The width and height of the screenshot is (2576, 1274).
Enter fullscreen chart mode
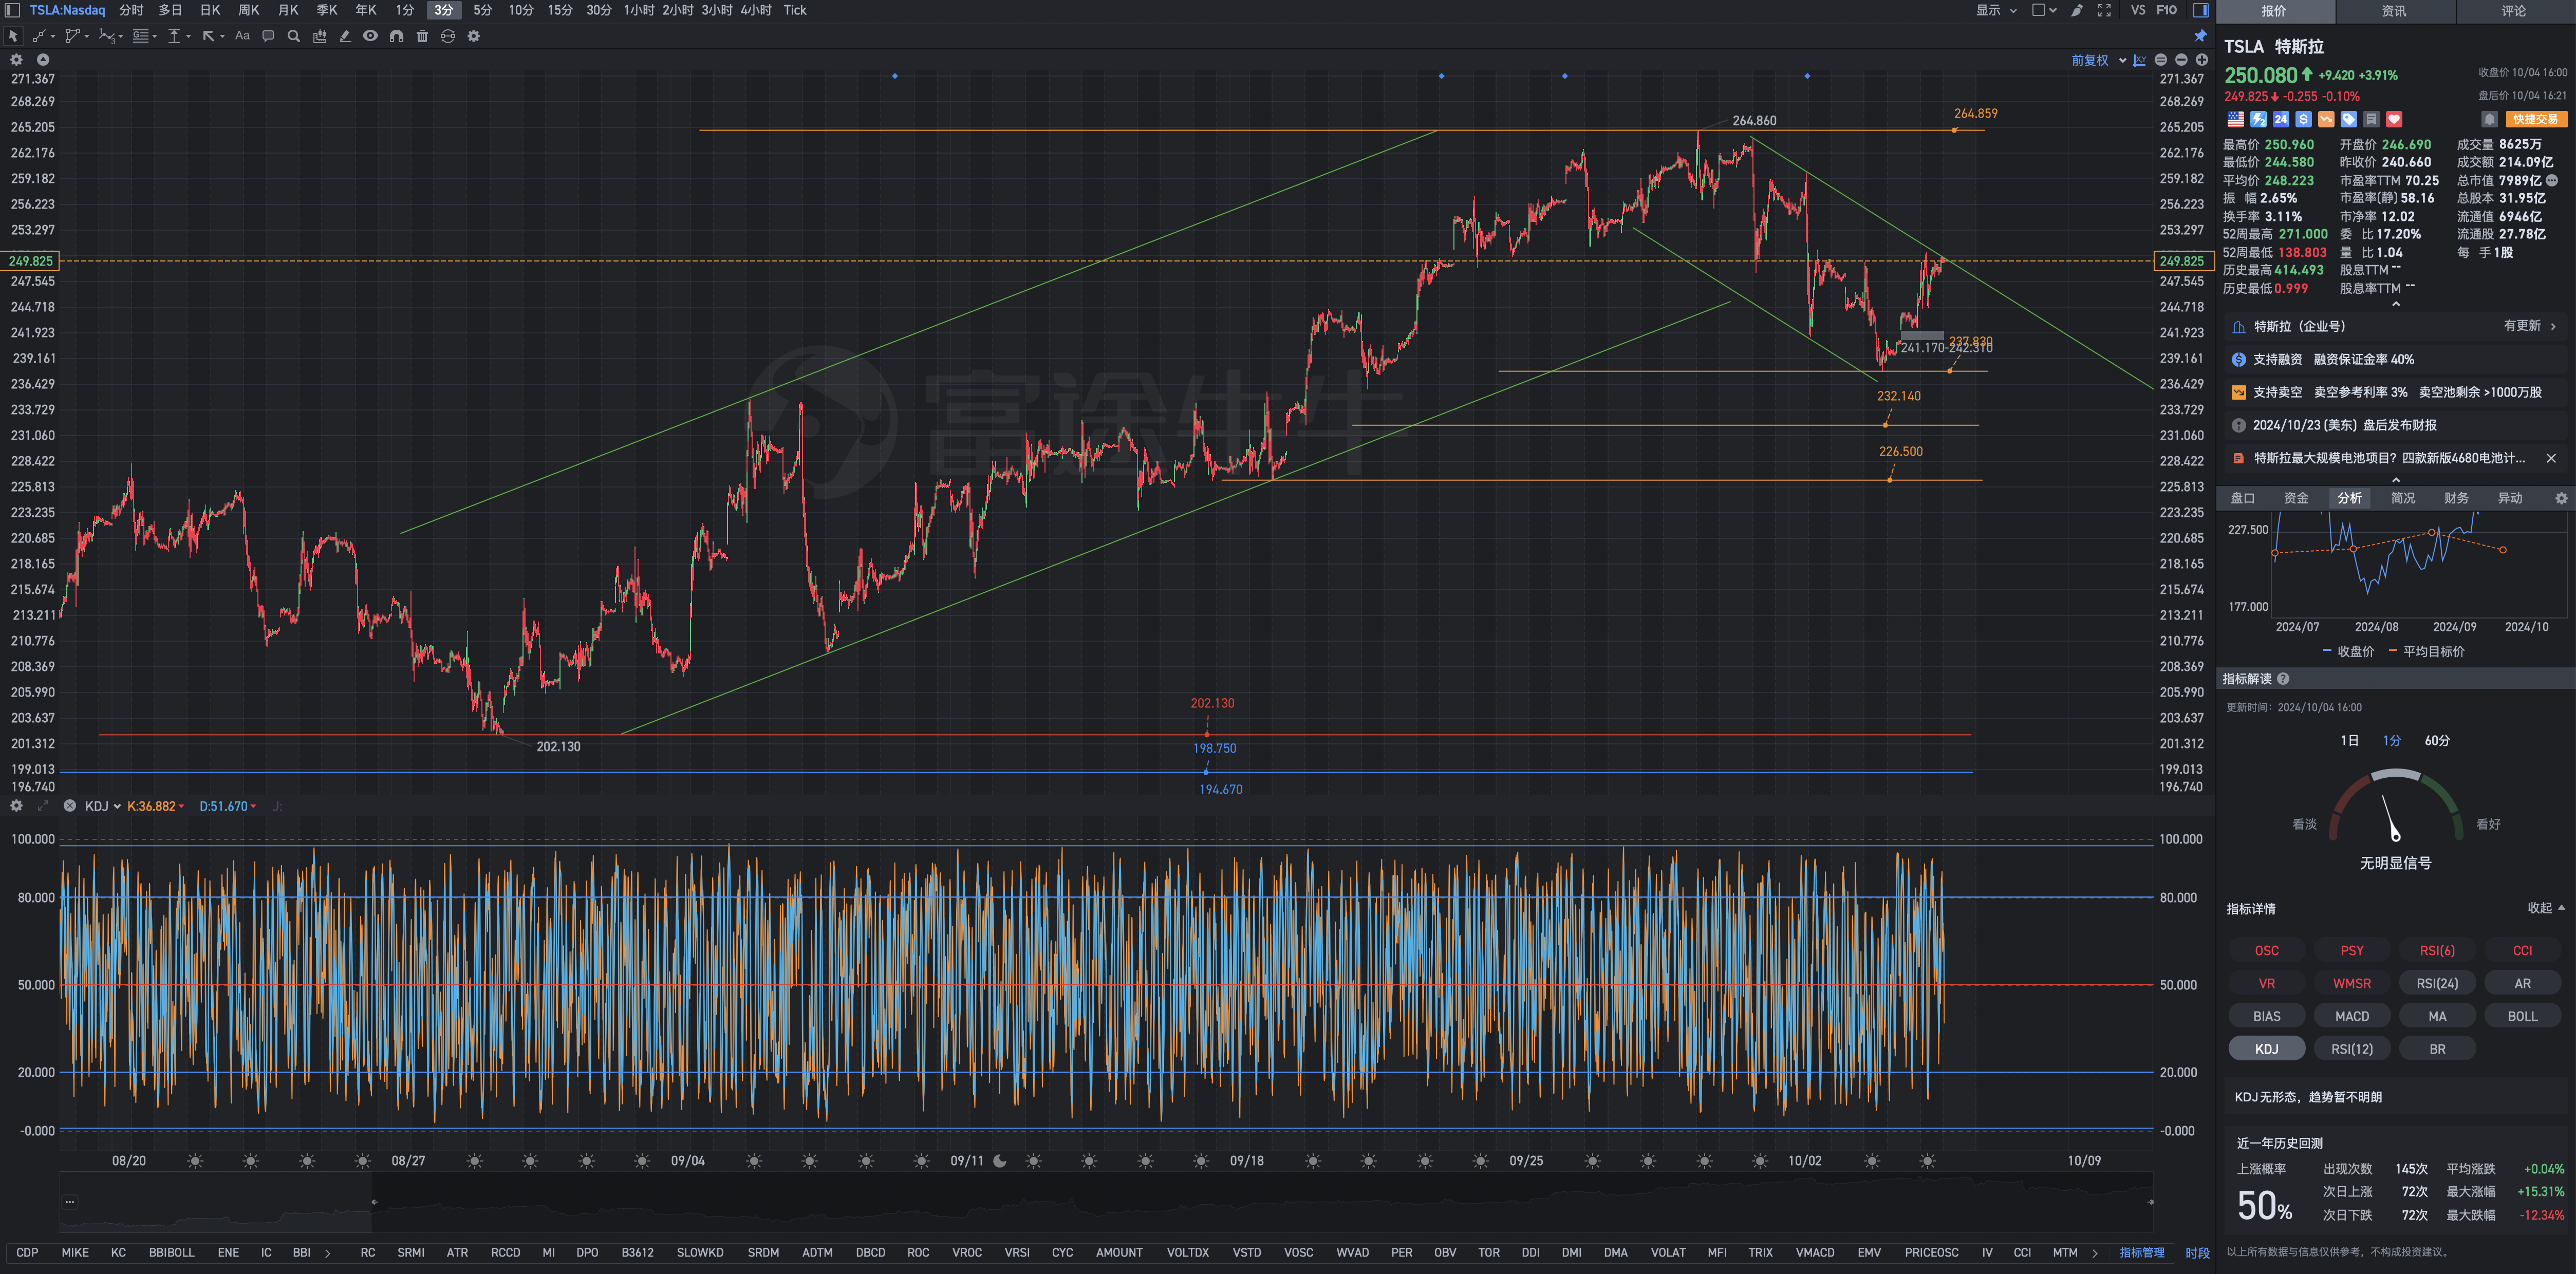2104,10
